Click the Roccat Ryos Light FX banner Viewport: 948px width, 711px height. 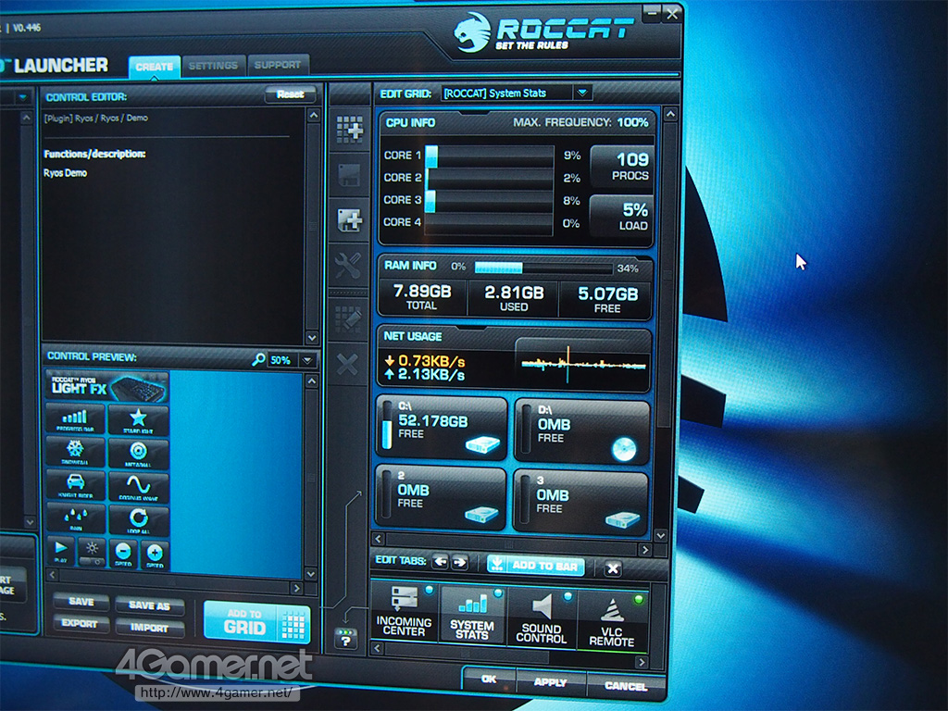[x=107, y=387]
